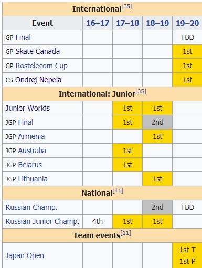The image size is (202, 268).
Task: Open the JGP Lithuania link
Action: click(33, 179)
